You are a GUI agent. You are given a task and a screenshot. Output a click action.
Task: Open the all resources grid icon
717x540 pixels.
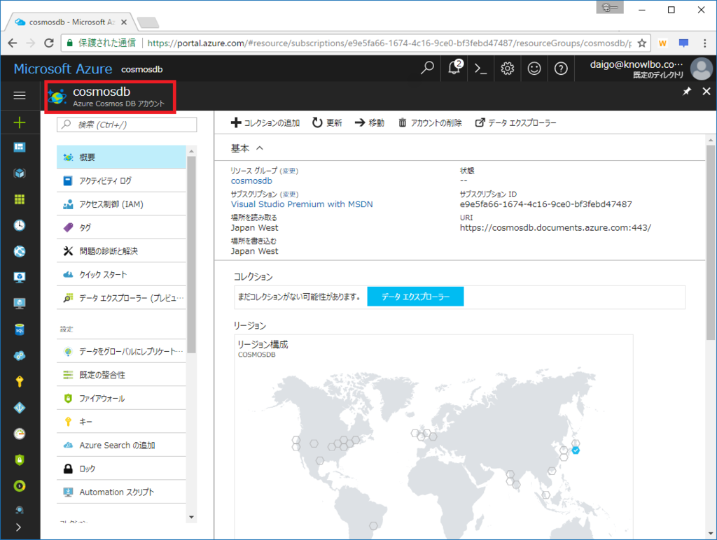[19, 199]
